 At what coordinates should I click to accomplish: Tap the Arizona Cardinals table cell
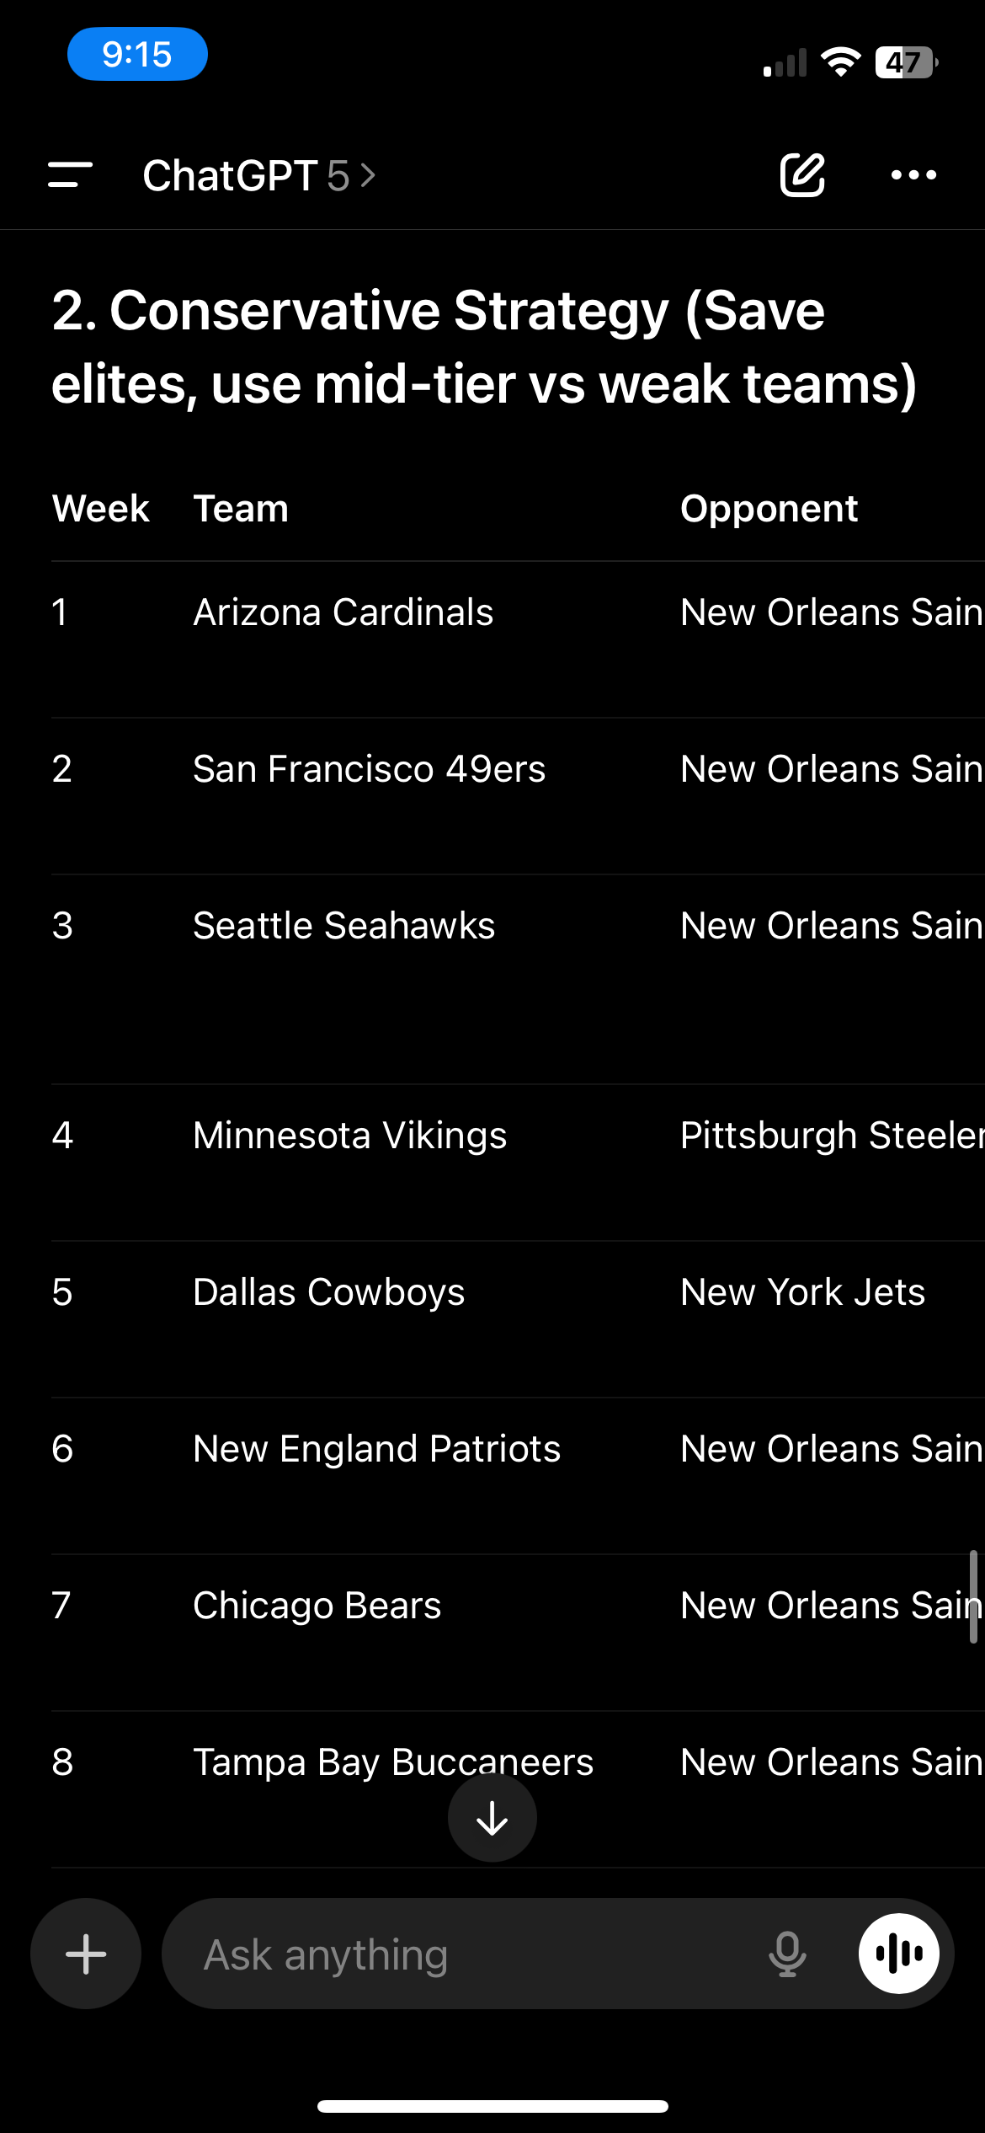pyautogui.click(x=343, y=612)
